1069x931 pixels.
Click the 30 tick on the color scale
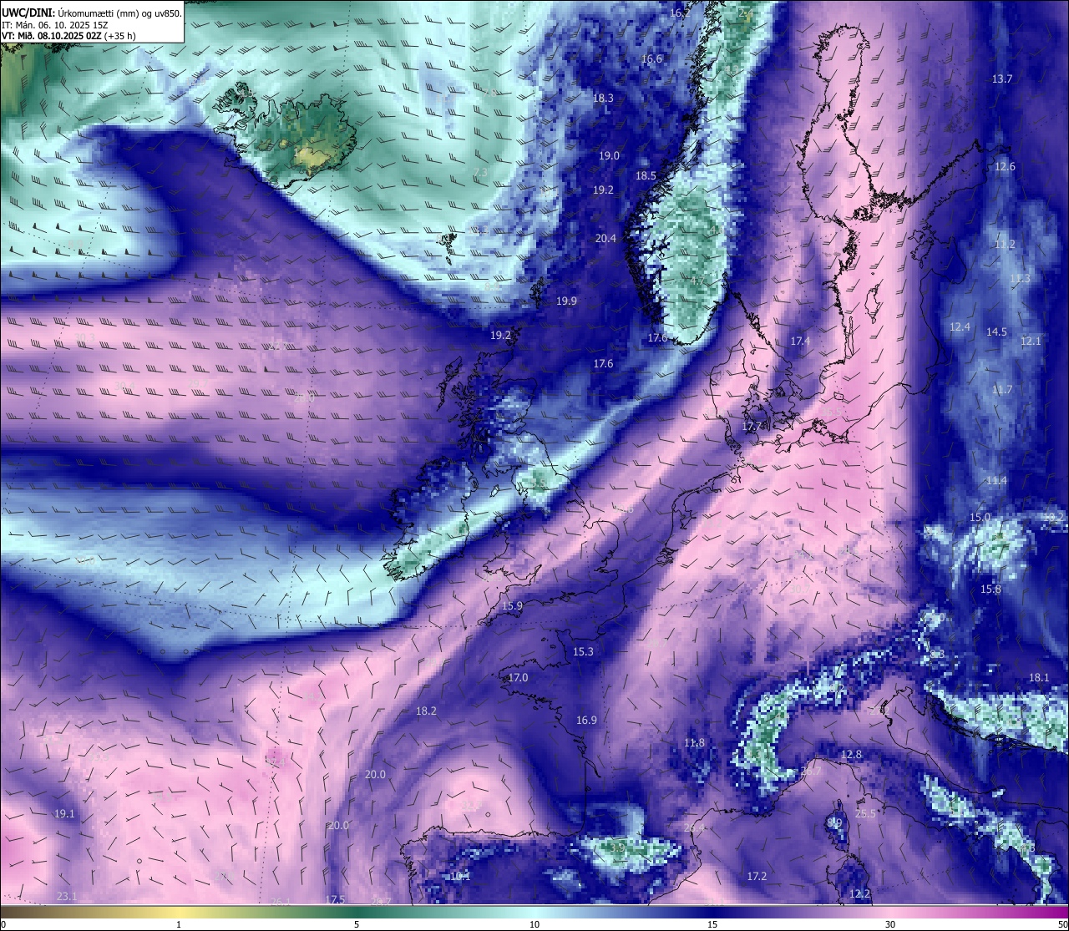[x=890, y=924]
